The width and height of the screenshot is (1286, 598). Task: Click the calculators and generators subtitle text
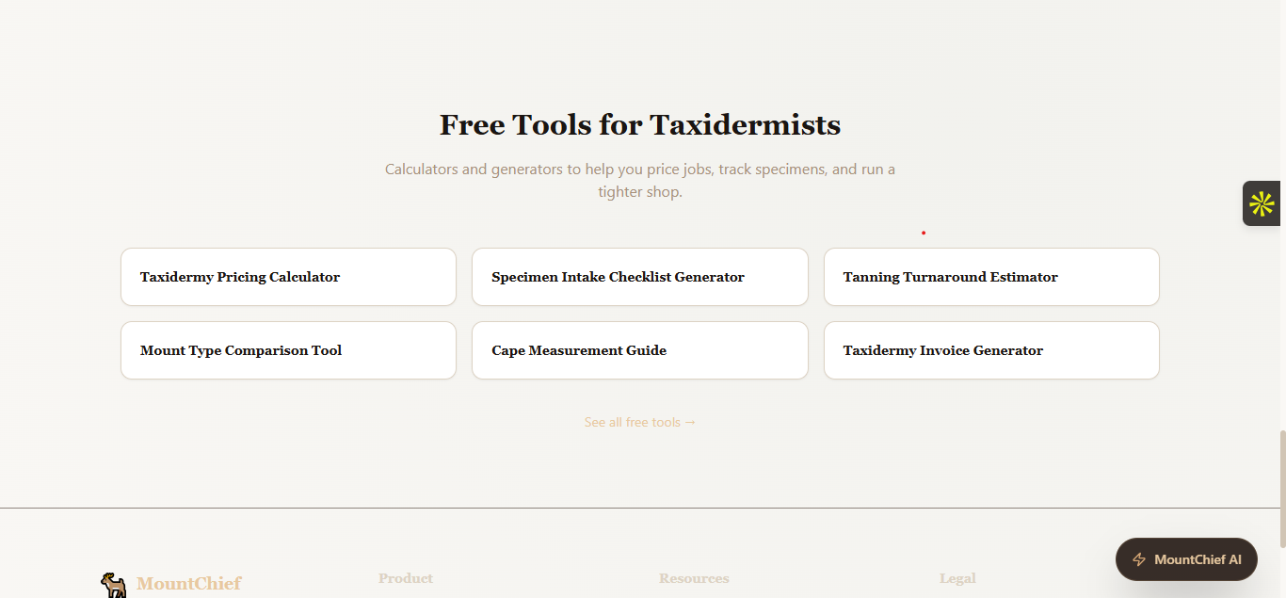[640, 181]
